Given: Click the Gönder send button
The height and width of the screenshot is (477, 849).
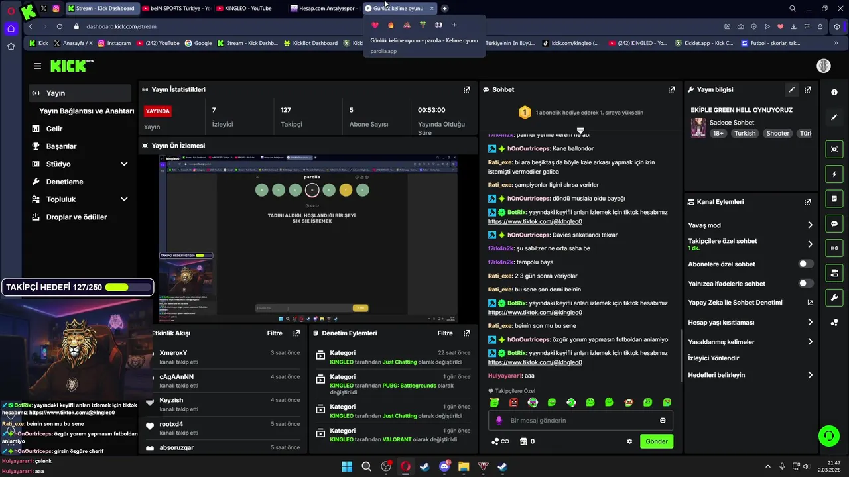Looking at the screenshot, I should tap(657, 441).
